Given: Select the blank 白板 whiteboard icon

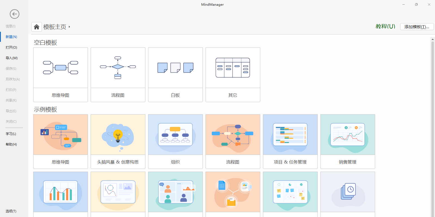Looking at the screenshot, I should [x=175, y=68].
